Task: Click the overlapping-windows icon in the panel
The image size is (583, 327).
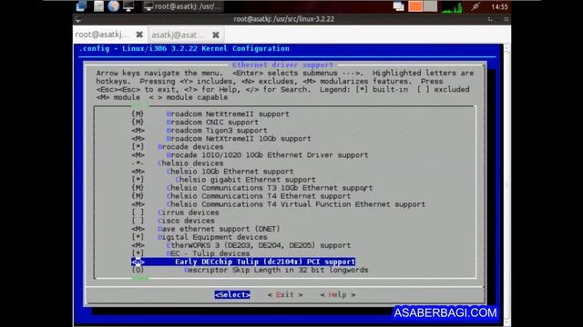Action: tap(399, 6)
